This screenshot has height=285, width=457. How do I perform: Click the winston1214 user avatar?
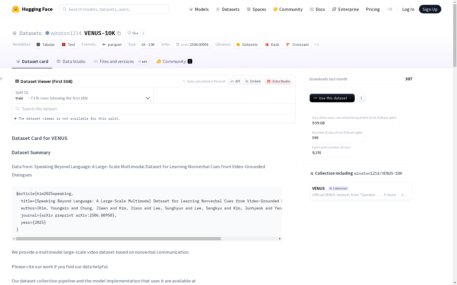click(47, 33)
